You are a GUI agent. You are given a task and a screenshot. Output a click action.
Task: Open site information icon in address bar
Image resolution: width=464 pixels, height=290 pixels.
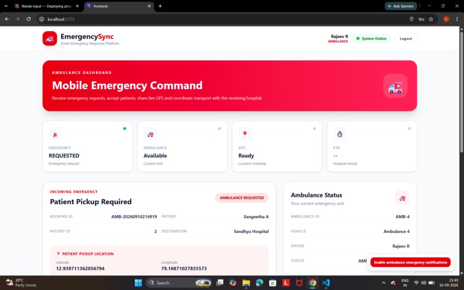tap(41, 19)
